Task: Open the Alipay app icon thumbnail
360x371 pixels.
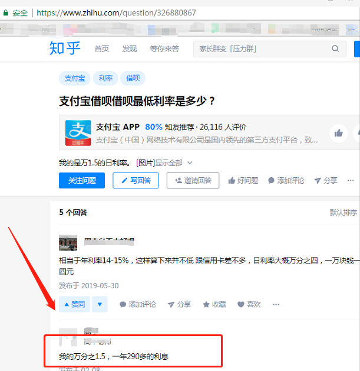Action: coord(78,133)
